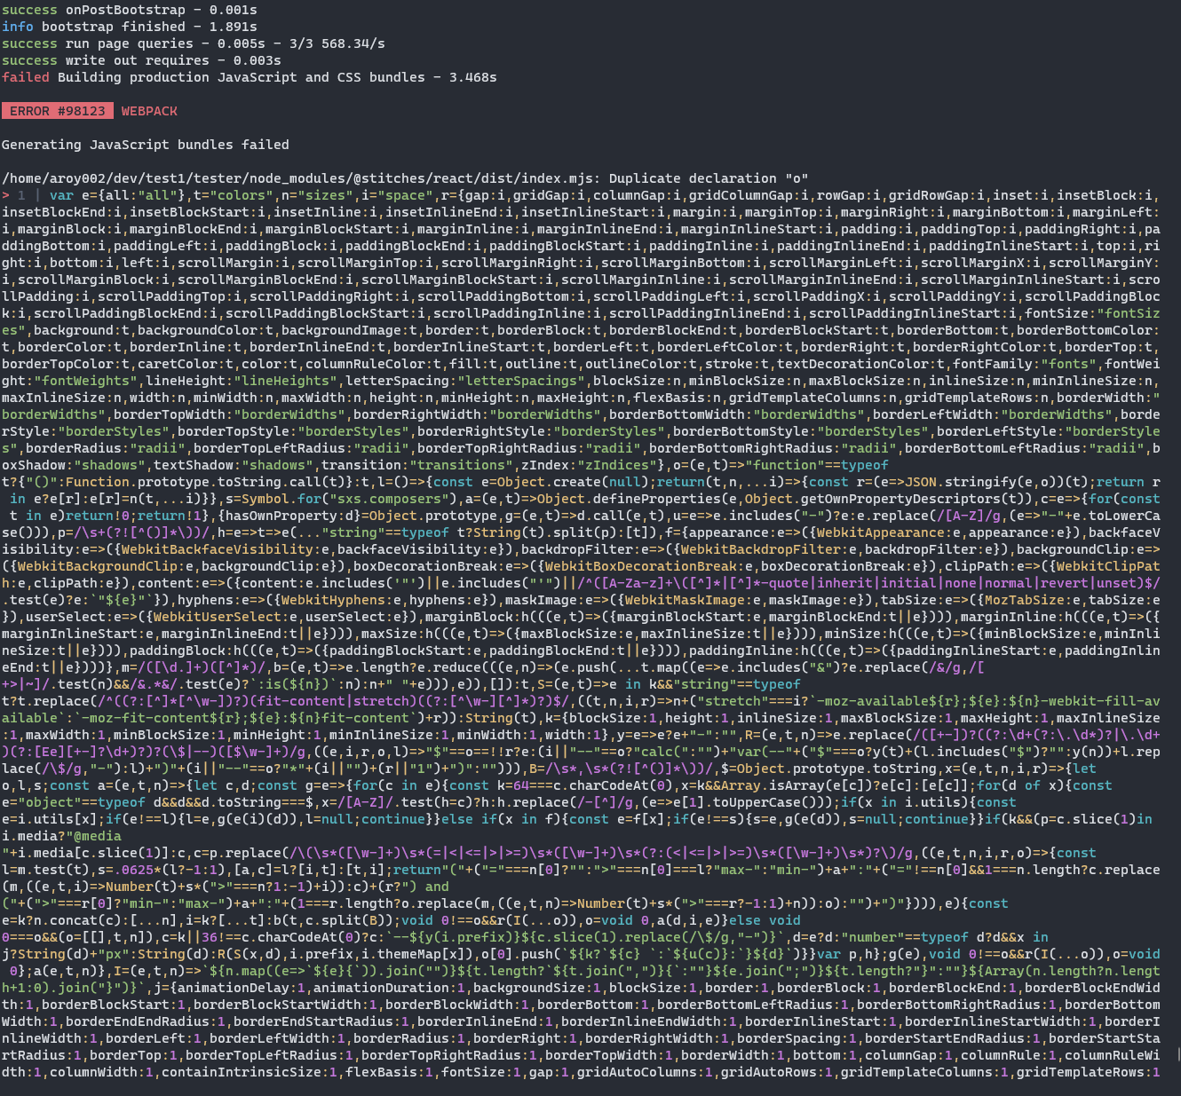The width and height of the screenshot is (1181, 1096).
Task: Click the WEBPACK label text
Action: 149,111
